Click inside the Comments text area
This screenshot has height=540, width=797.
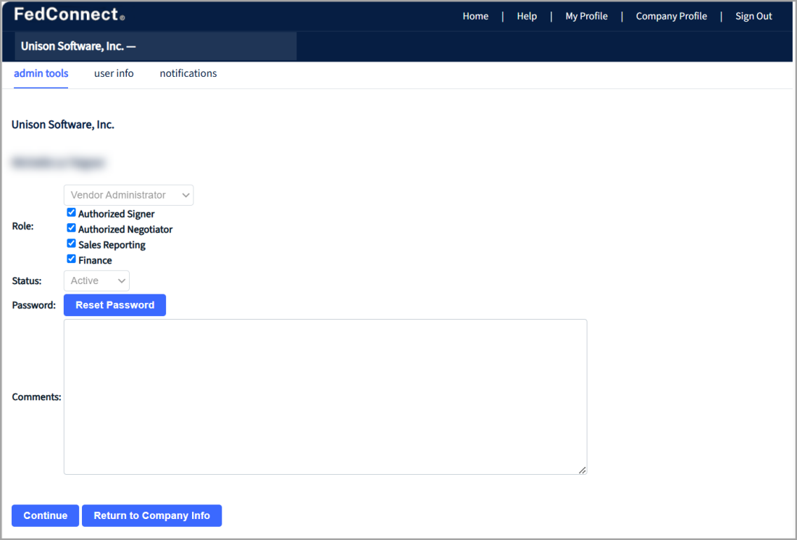tap(325, 396)
